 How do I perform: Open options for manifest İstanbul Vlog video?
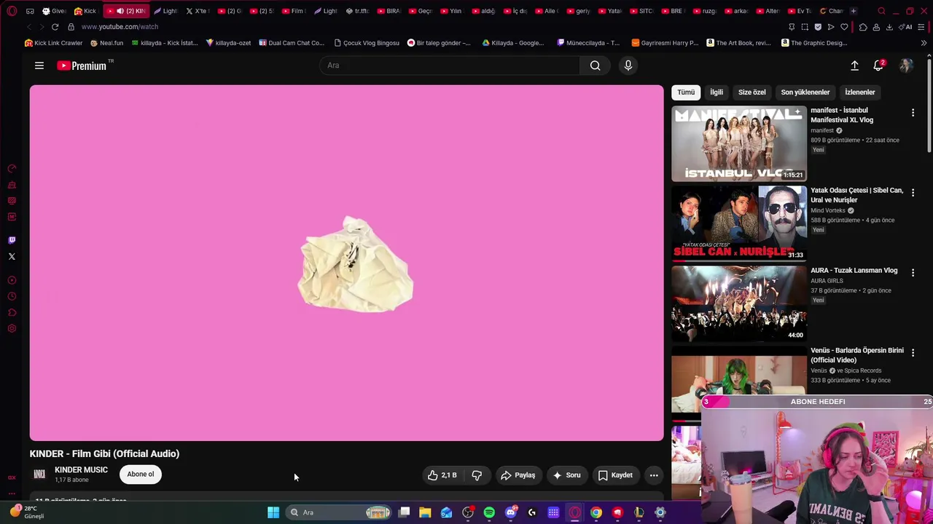[x=913, y=113]
